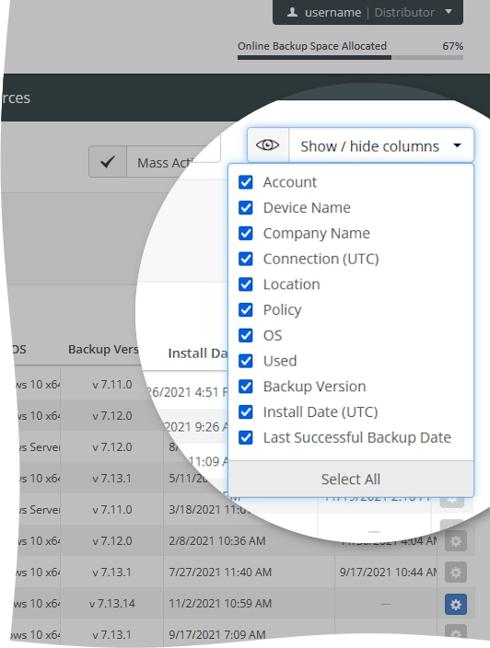
Task: Hide the Location column via its checkbox
Action: (x=246, y=284)
